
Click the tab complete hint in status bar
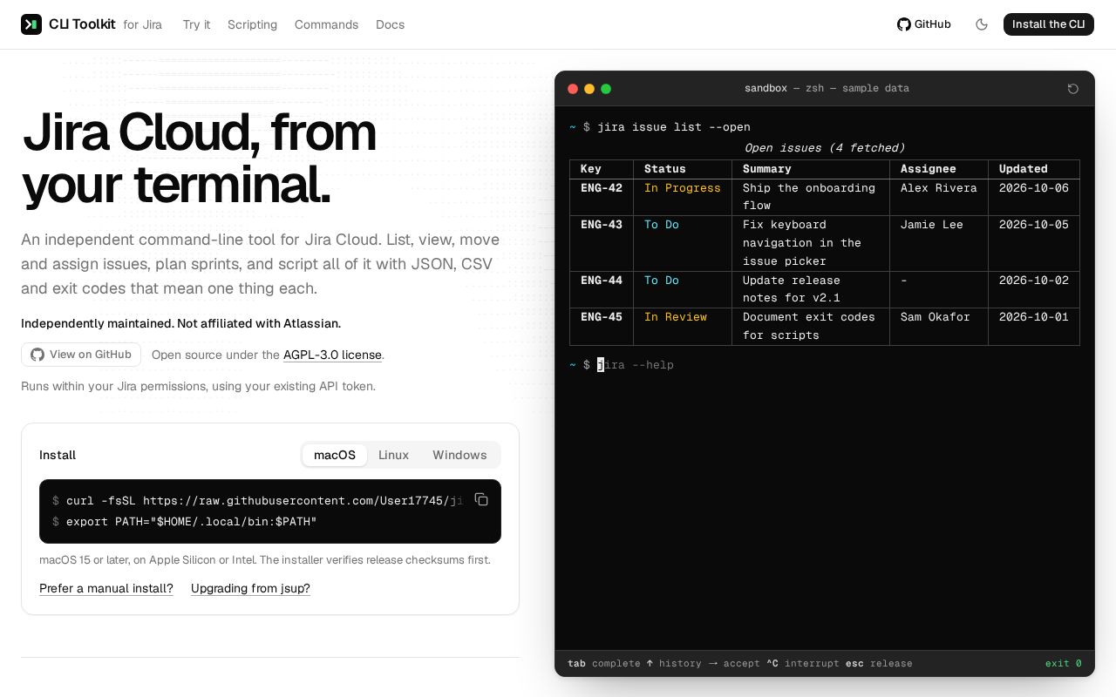click(x=604, y=664)
